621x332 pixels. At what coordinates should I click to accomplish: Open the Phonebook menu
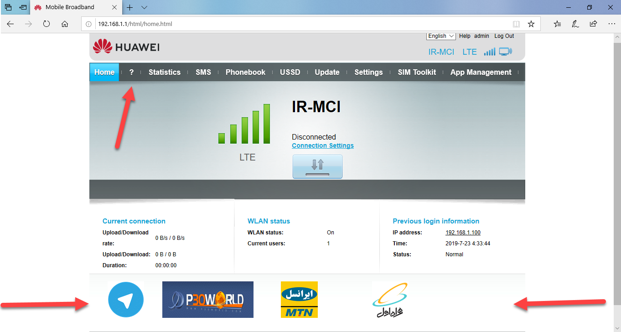245,72
